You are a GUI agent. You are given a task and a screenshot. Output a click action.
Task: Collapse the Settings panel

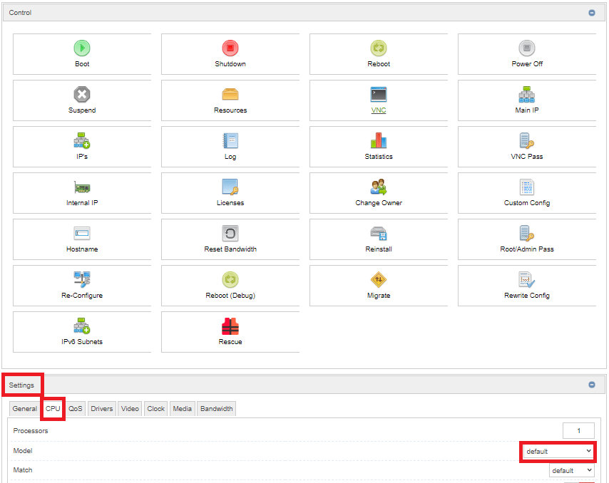tap(592, 385)
